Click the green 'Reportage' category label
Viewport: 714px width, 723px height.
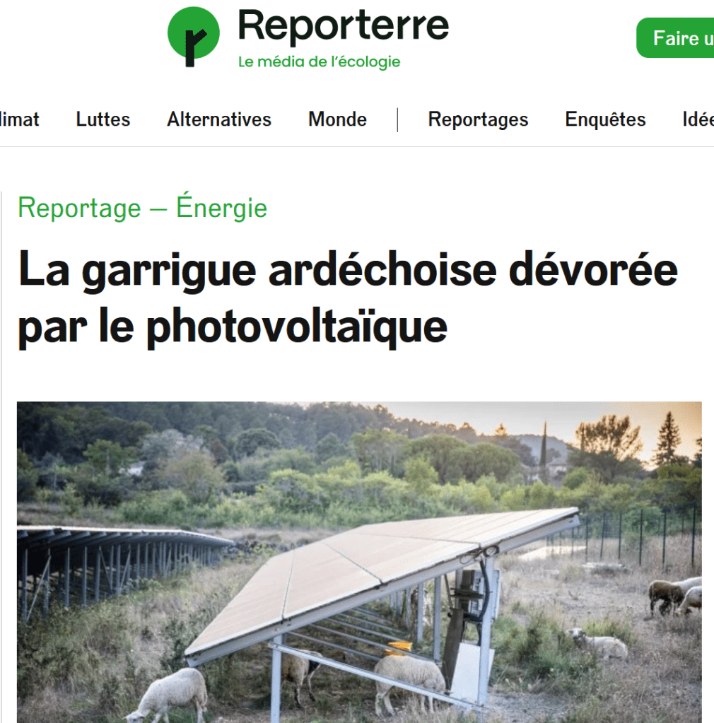[79, 208]
